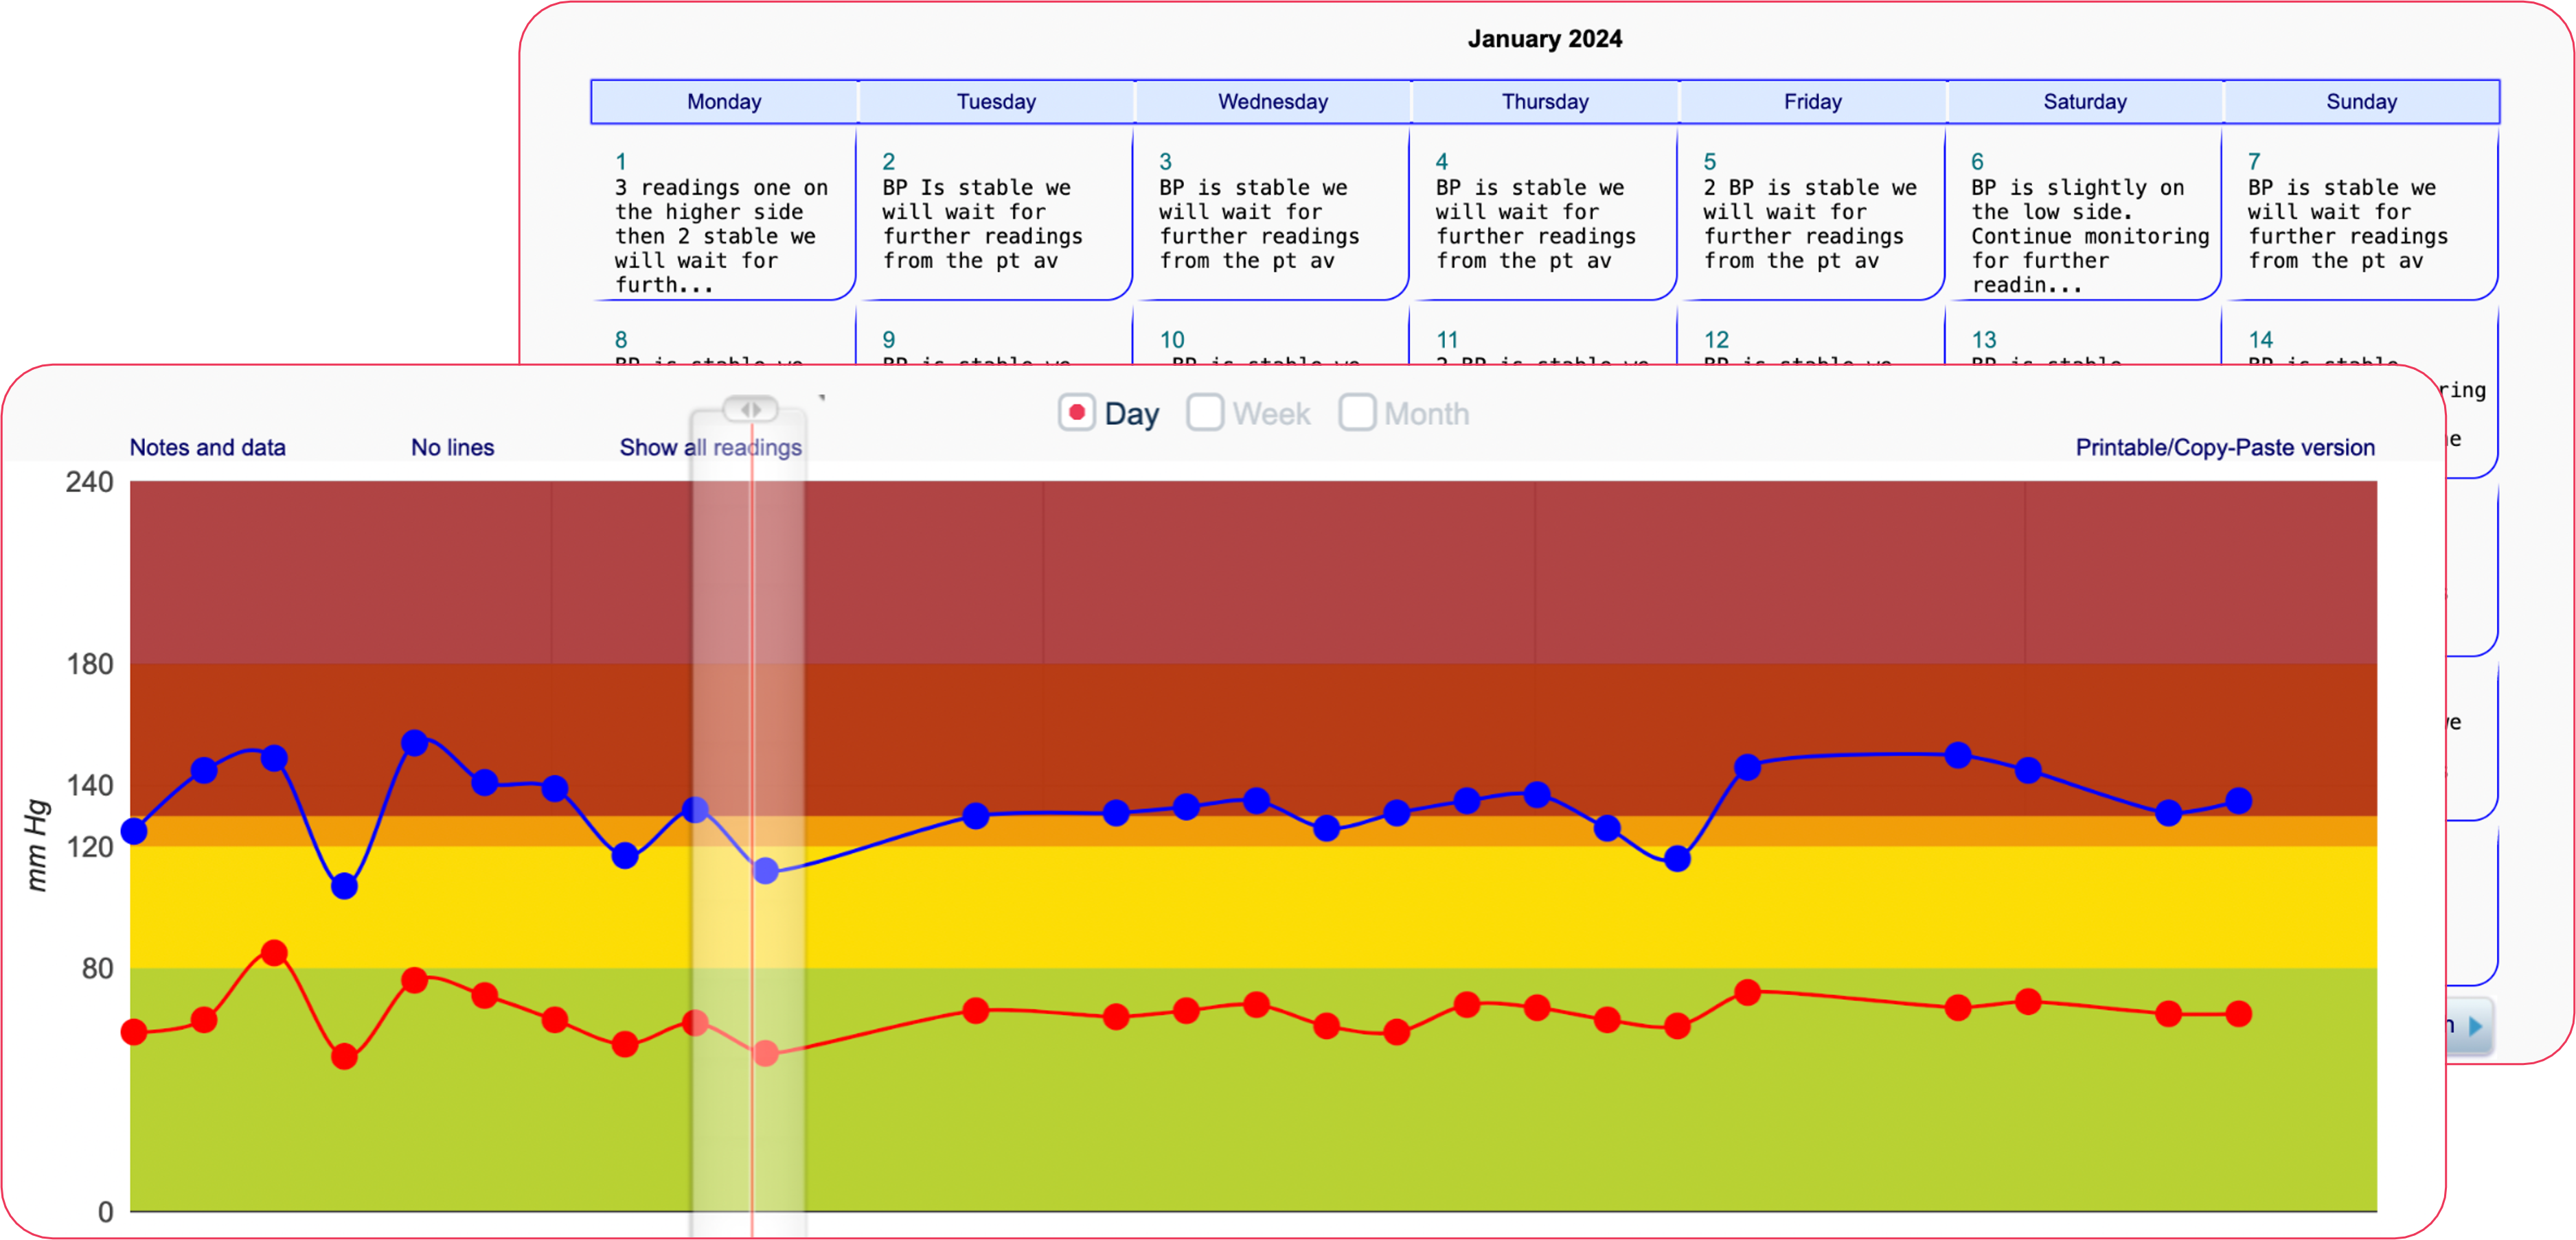Open Notes and data link
The image size is (2576, 1240).
pos(207,447)
